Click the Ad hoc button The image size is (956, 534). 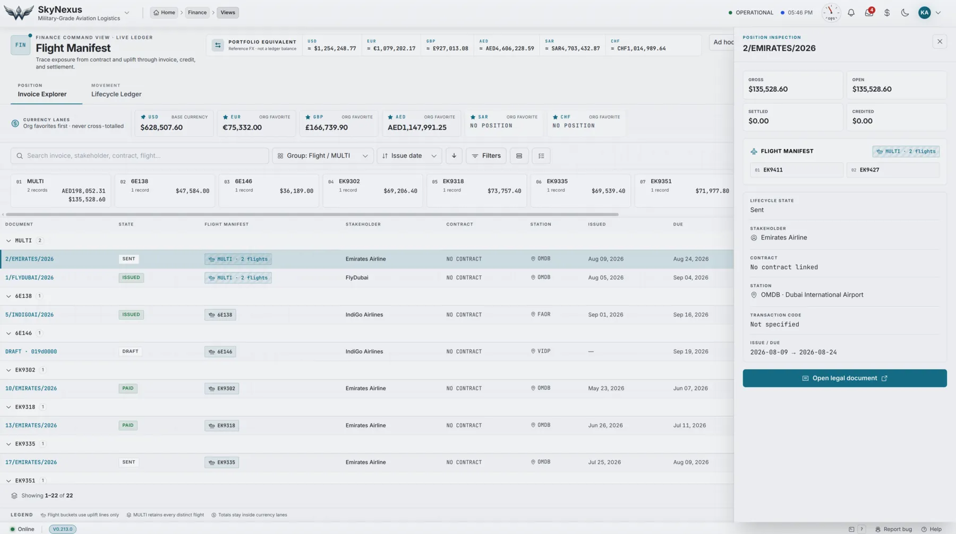tap(722, 42)
